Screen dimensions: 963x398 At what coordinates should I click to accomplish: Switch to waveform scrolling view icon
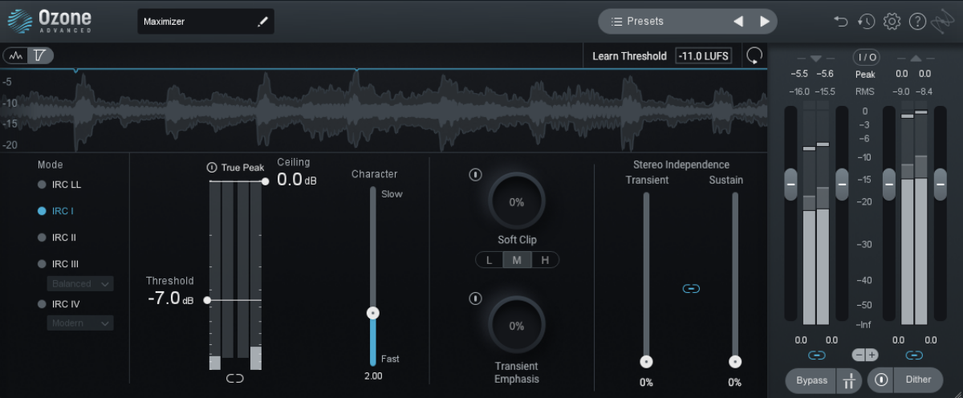[x=16, y=55]
